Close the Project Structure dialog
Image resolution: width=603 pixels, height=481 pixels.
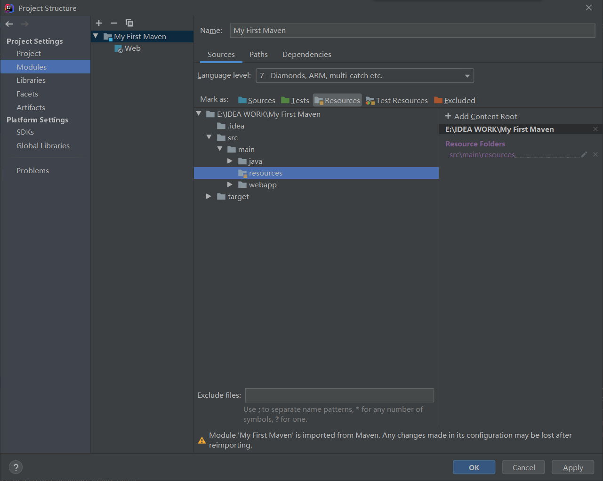[589, 8]
